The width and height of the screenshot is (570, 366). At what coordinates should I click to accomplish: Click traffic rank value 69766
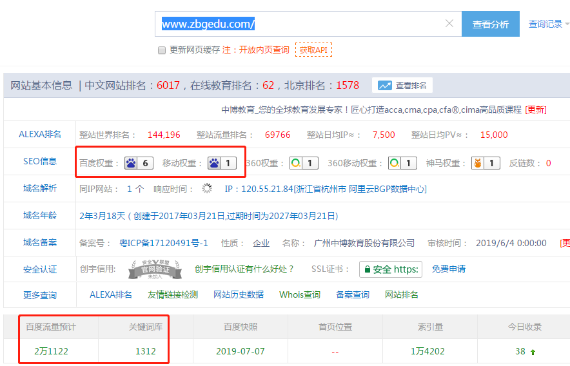click(x=278, y=135)
